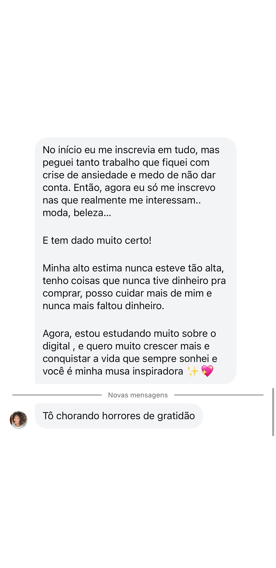The width and height of the screenshot is (276, 568).
Task: Click the divider line left of "Novas mensagens"
Action: point(57,395)
